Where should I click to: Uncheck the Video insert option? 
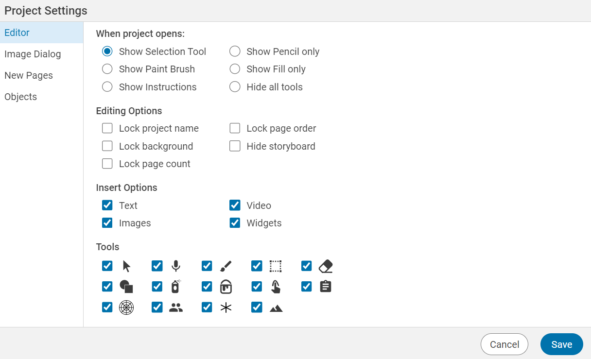[235, 205]
